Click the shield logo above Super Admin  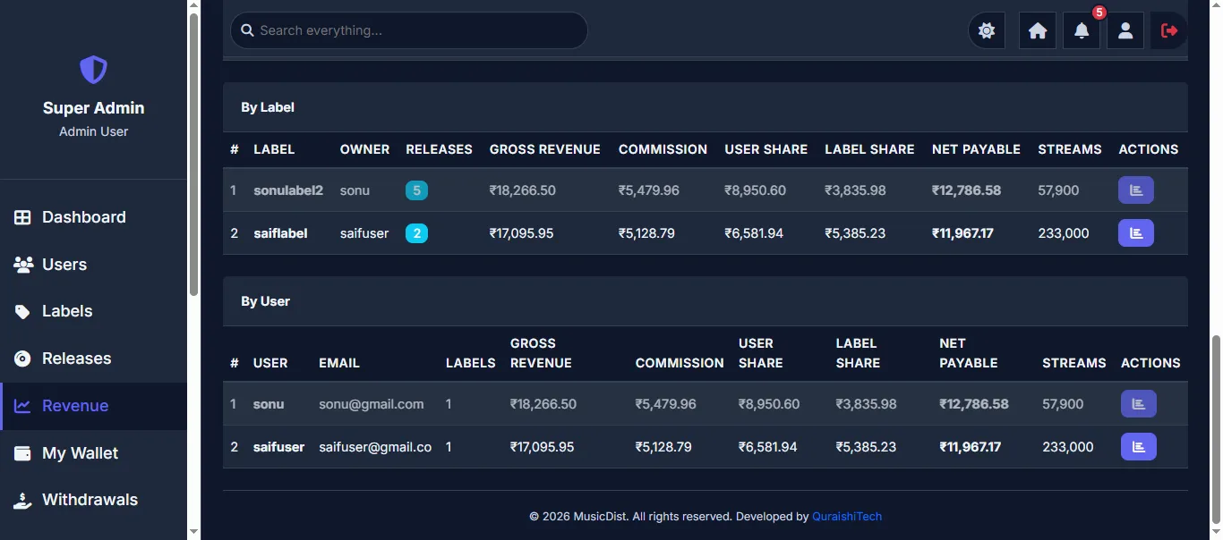coord(93,69)
